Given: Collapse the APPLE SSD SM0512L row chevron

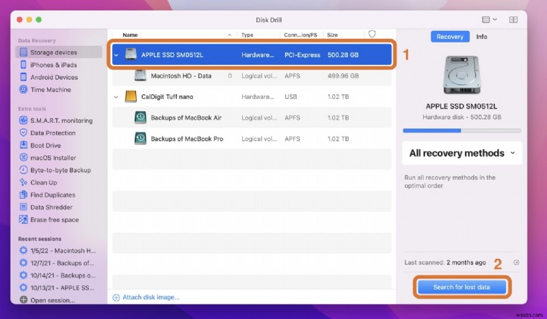Looking at the screenshot, I should coord(116,55).
